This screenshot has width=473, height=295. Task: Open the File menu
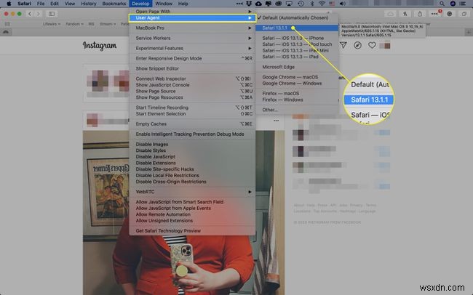pos(41,4)
